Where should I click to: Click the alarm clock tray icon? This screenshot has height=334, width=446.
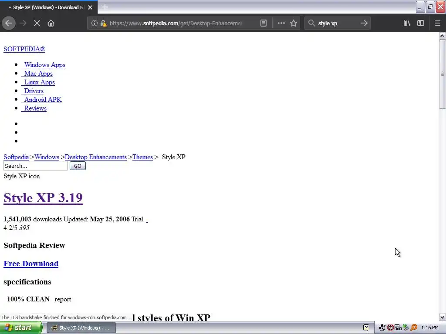point(382,328)
